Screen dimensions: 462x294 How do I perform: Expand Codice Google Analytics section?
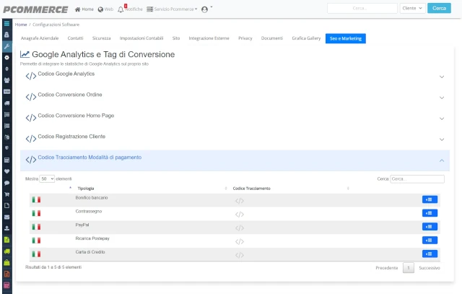[x=235, y=77]
